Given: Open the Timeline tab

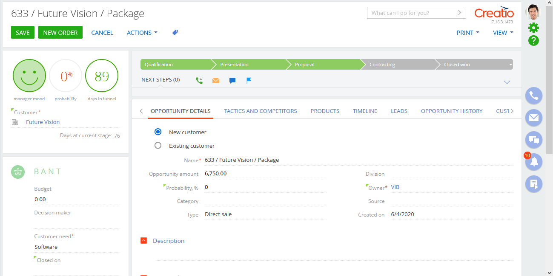Looking at the screenshot, I should coord(364,111).
